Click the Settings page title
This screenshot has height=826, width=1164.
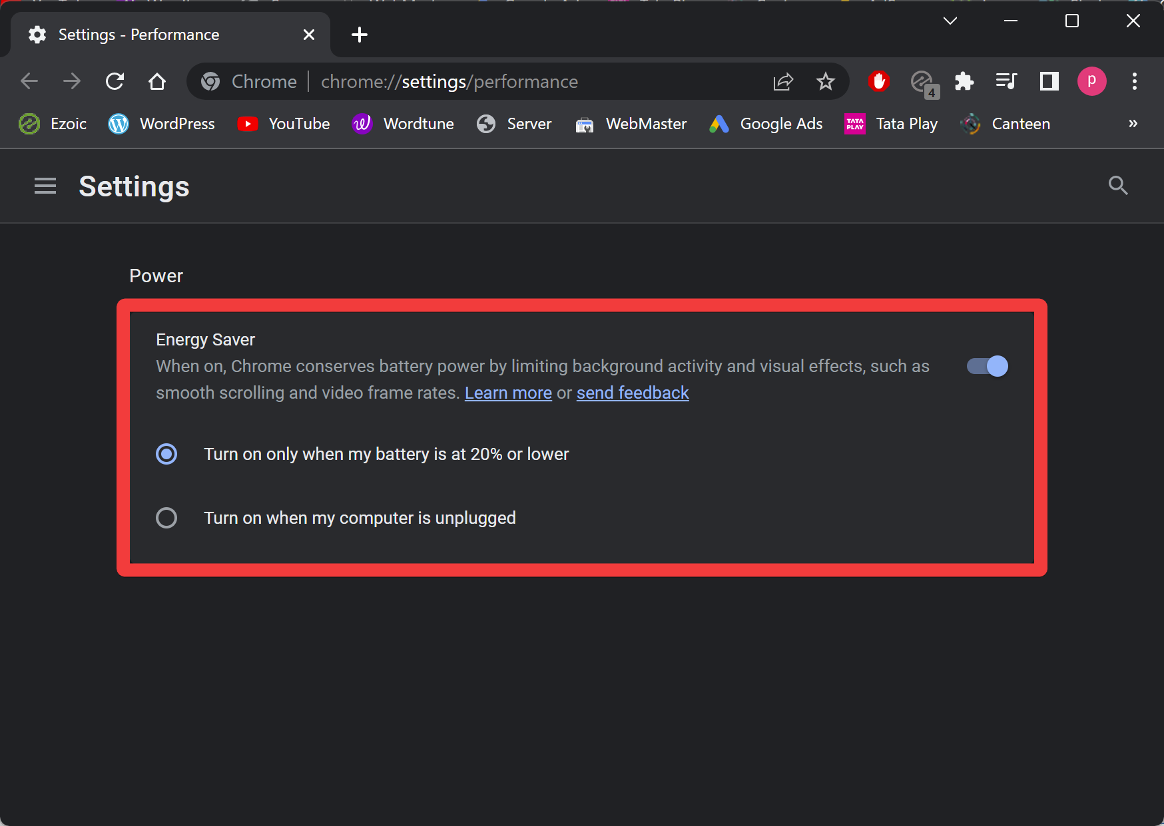pos(134,186)
